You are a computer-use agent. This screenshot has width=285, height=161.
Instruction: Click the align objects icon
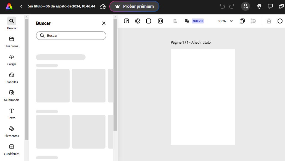[175, 21]
